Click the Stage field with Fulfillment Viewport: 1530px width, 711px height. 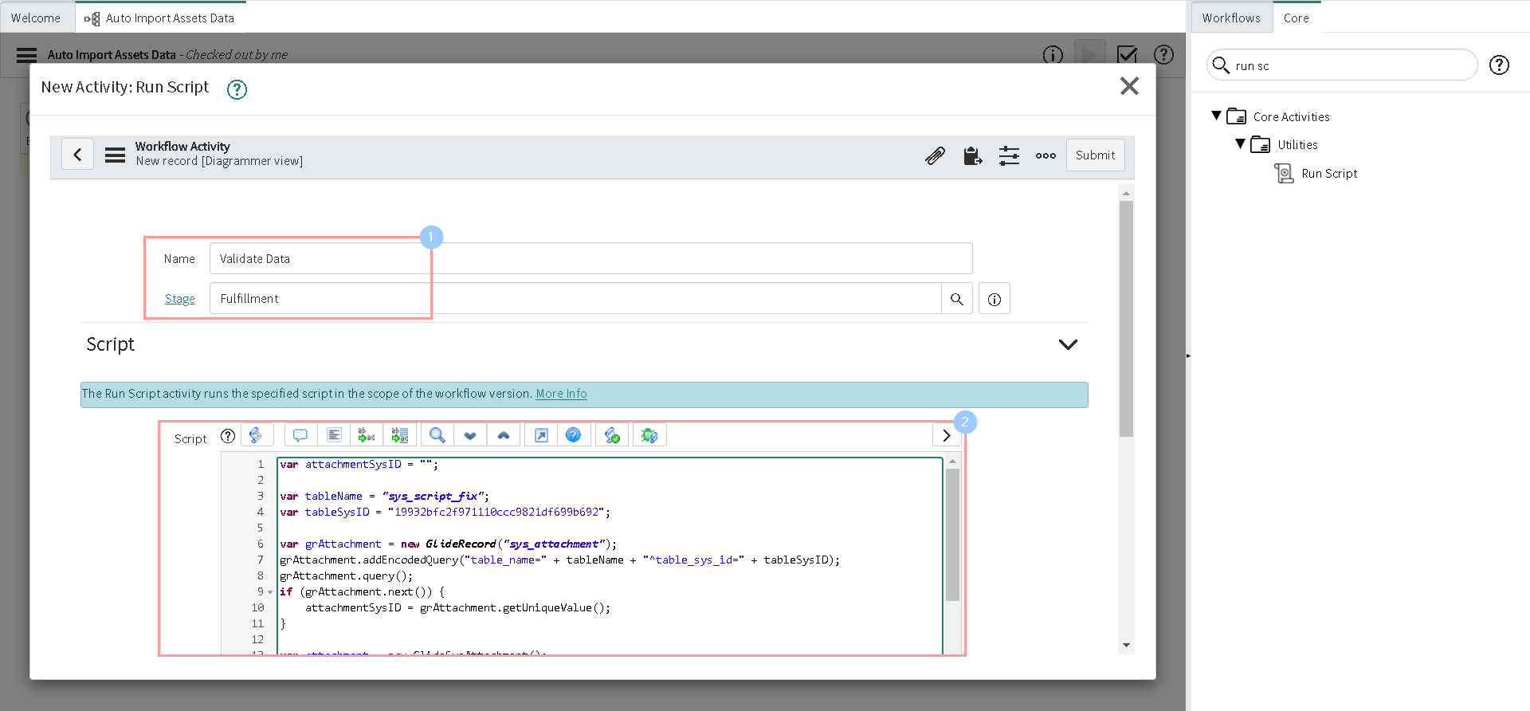(575, 298)
